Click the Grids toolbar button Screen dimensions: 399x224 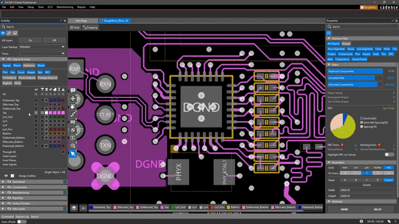[75, 27]
